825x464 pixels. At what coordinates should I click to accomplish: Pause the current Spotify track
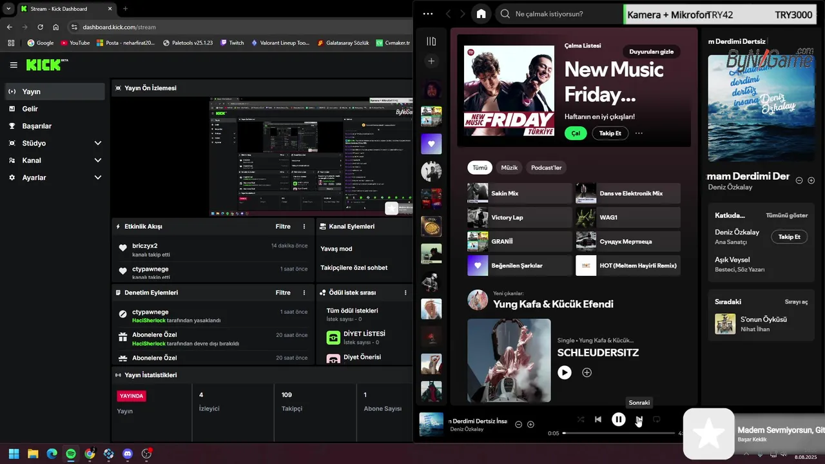618,420
